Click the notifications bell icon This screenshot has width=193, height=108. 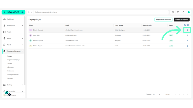point(183,12)
